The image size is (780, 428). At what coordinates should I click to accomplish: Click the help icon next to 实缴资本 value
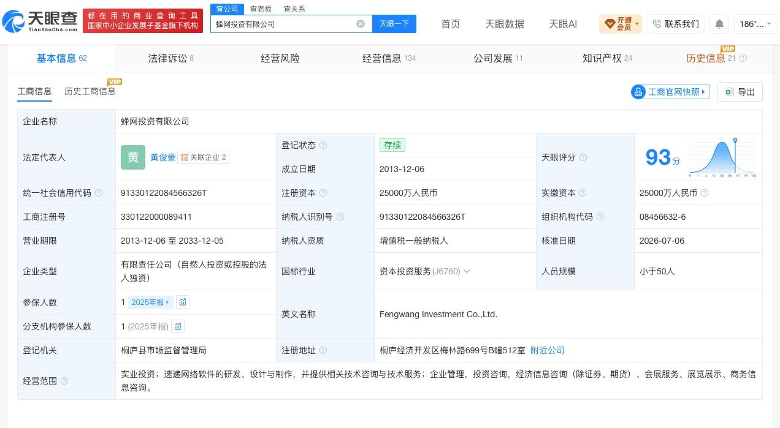pos(705,193)
